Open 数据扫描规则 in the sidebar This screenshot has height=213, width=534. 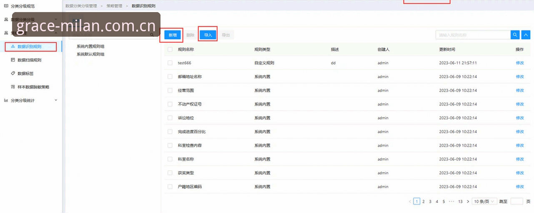29,60
